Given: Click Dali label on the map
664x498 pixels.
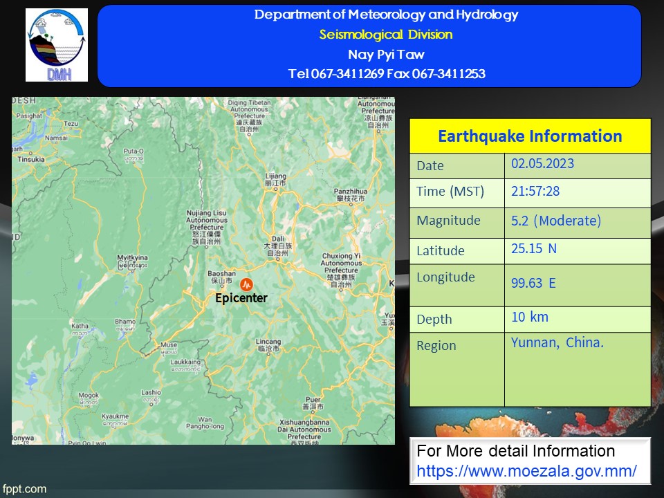Looking at the screenshot, I should point(278,246).
